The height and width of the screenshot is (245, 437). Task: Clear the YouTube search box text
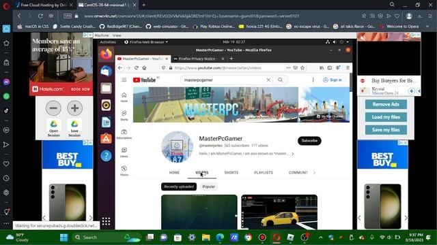click(268, 80)
